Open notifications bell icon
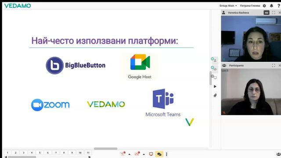This screenshot has height=158, width=281. point(271,6)
